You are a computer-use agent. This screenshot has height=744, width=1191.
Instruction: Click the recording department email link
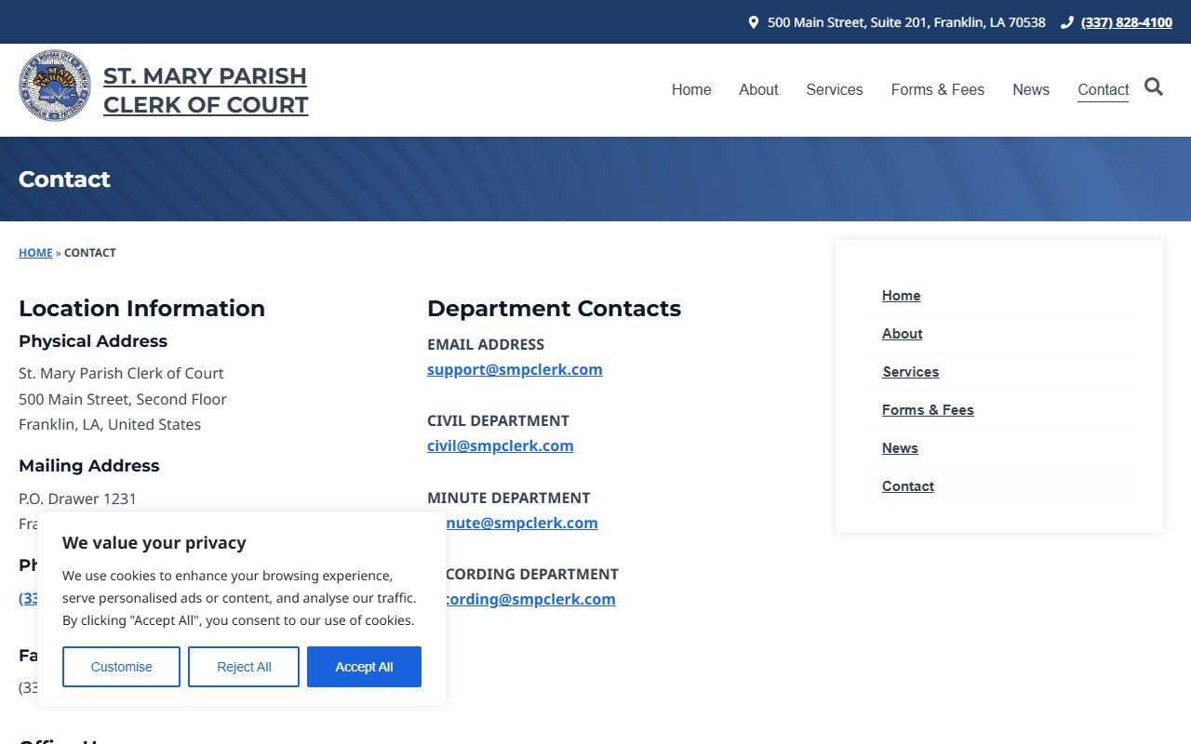531,599
